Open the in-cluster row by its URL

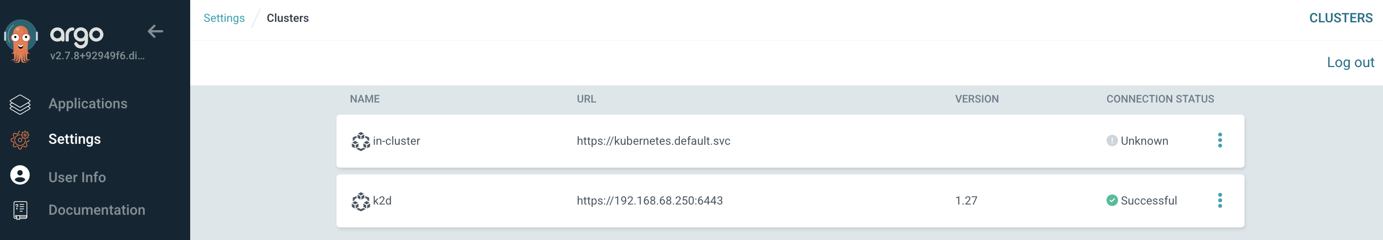(x=653, y=141)
